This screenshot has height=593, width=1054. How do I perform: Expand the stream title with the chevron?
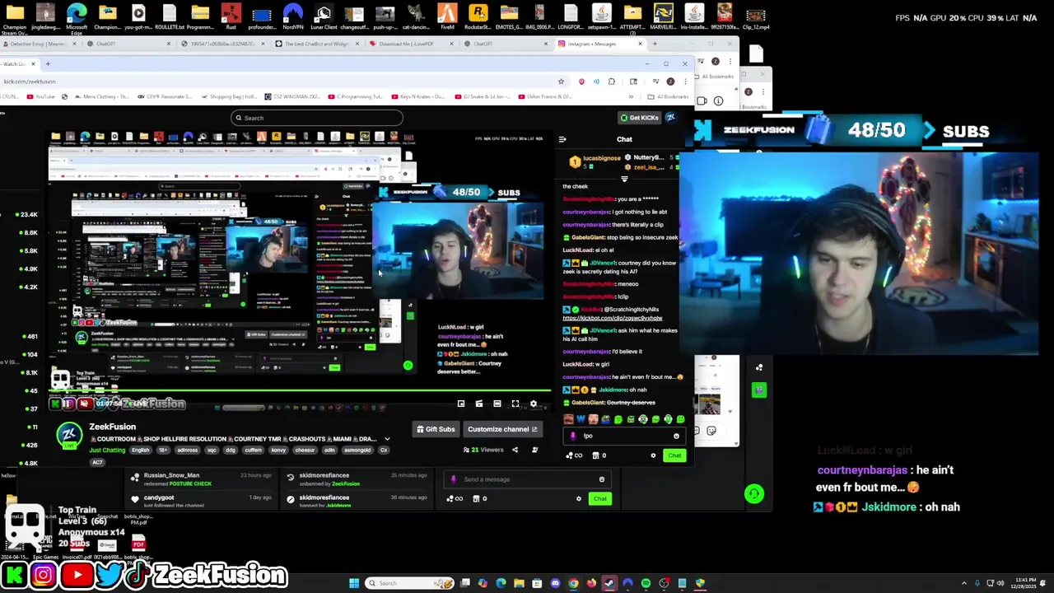tap(387, 439)
